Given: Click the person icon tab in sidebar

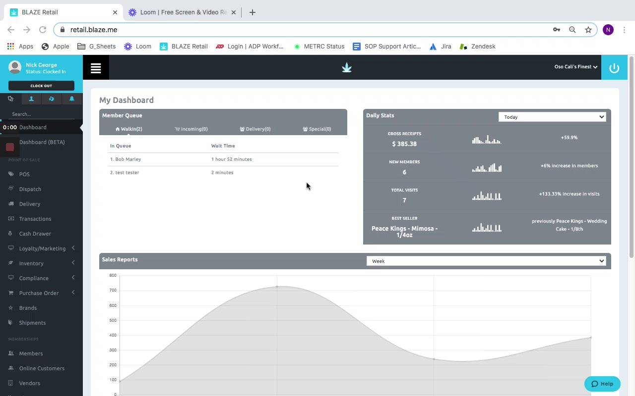Looking at the screenshot, I should (x=31, y=99).
